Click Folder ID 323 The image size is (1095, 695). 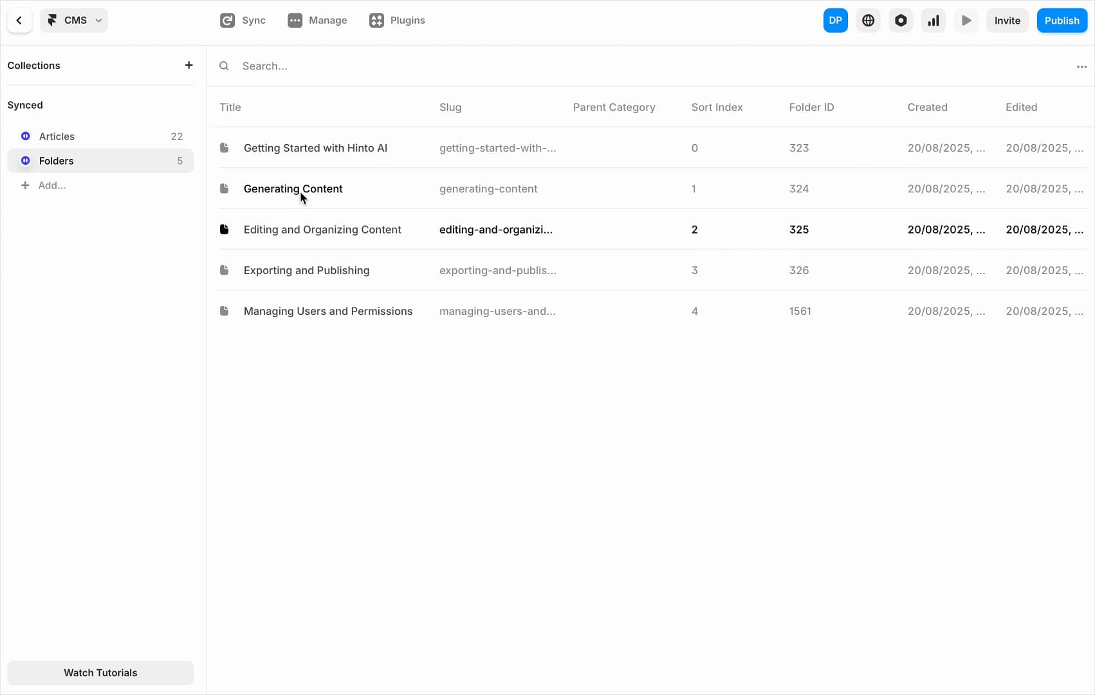(x=799, y=148)
